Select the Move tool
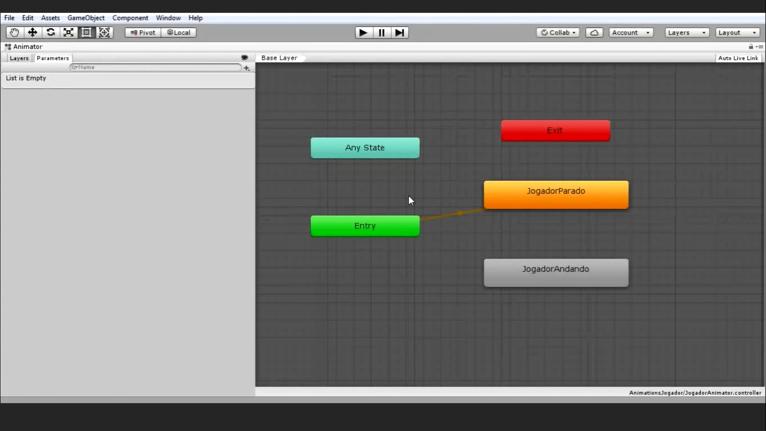The image size is (766, 431). [33, 33]
